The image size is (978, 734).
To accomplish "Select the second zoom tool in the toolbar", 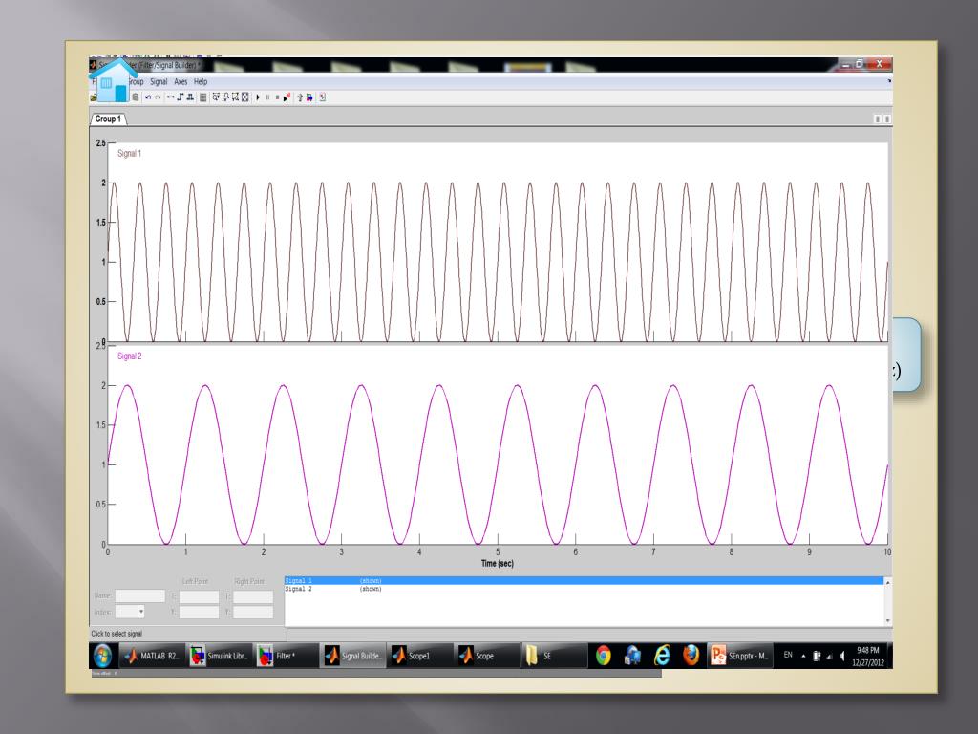I will pos(225,97).
